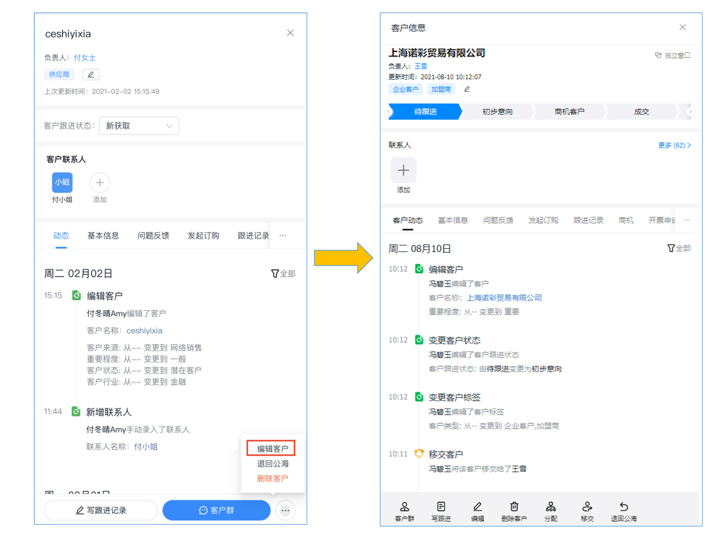Select 编辑客户 from the popup menu
Screen dimensions: 724x533
pyautogui.click(x=273, y=448)
